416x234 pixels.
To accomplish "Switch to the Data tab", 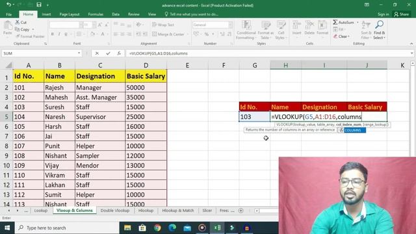I will 116,14.
